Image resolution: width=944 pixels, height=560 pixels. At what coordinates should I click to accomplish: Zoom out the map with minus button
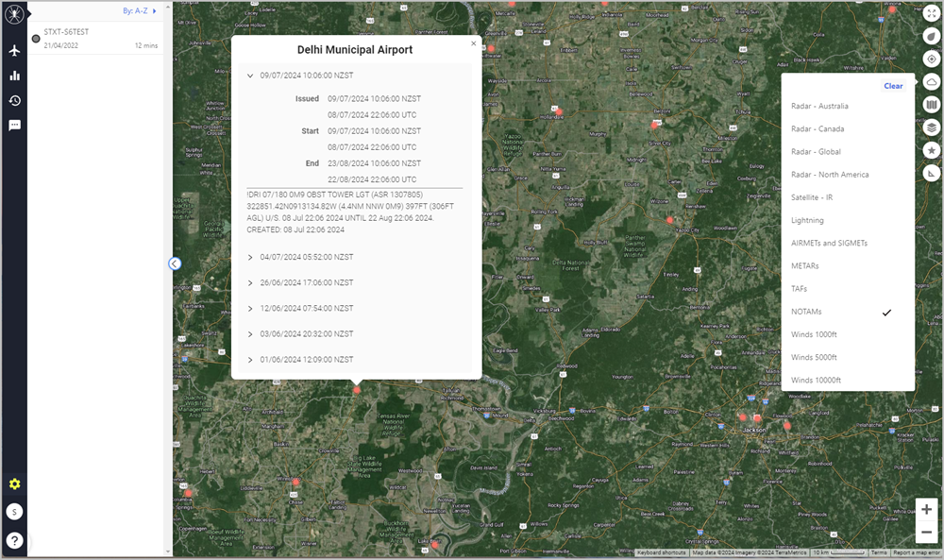coord(927,533)
